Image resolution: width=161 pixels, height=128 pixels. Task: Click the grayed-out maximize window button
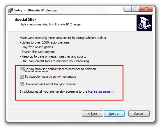pyautogui.click(x=135, y=9)
